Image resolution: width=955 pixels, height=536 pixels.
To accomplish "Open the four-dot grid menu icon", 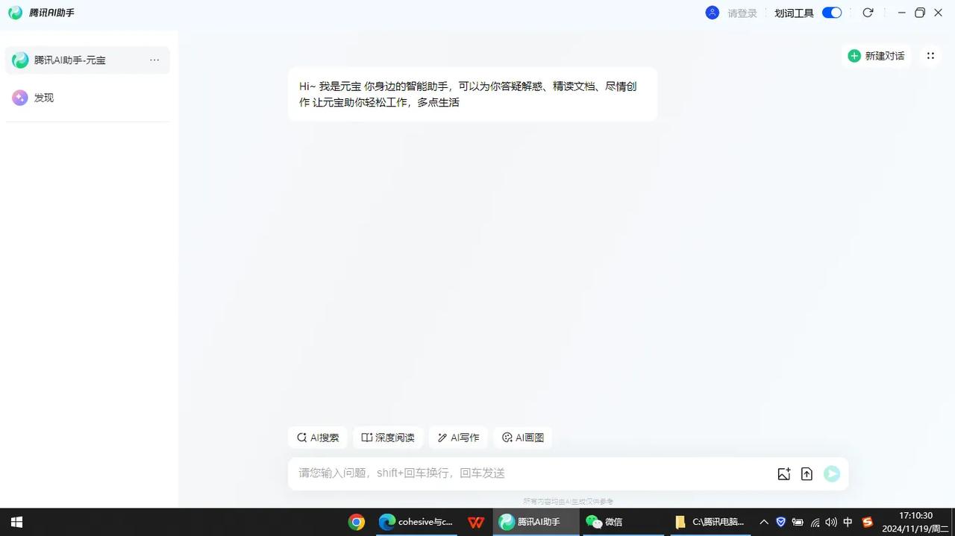I will (x=930, y=56).
